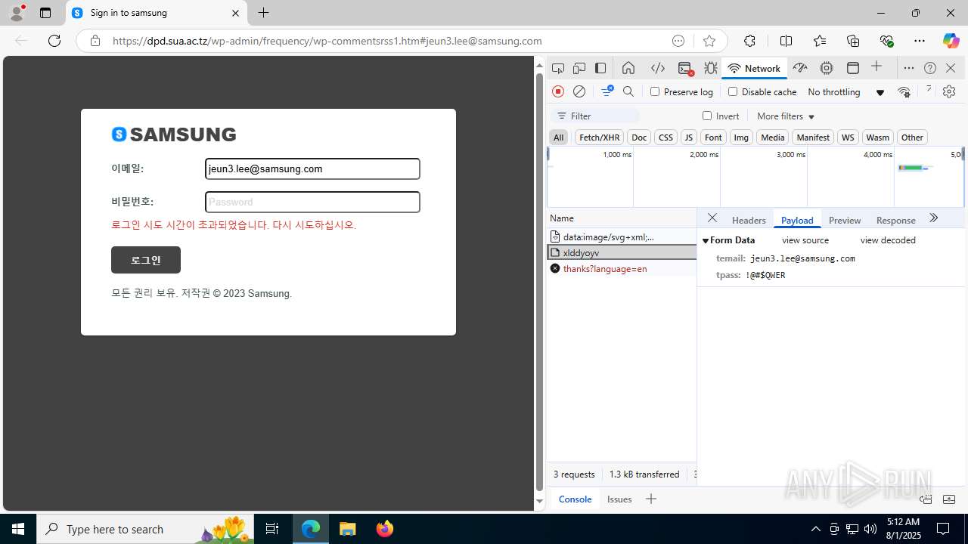Open the No throttling dropdown
Viewport: 968px width, 544px height.
[x=845, y=92]
